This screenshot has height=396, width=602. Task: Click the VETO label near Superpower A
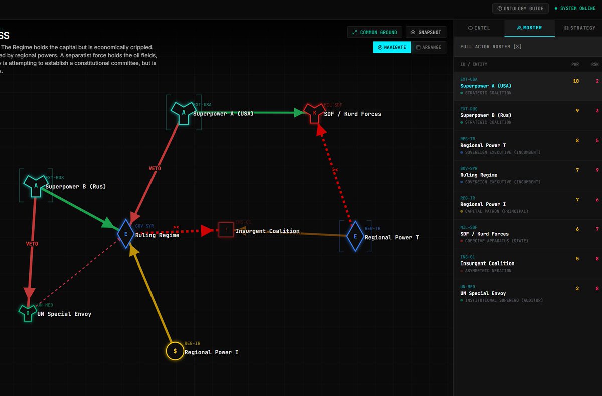pyautogui.click(x=155, y=169)
